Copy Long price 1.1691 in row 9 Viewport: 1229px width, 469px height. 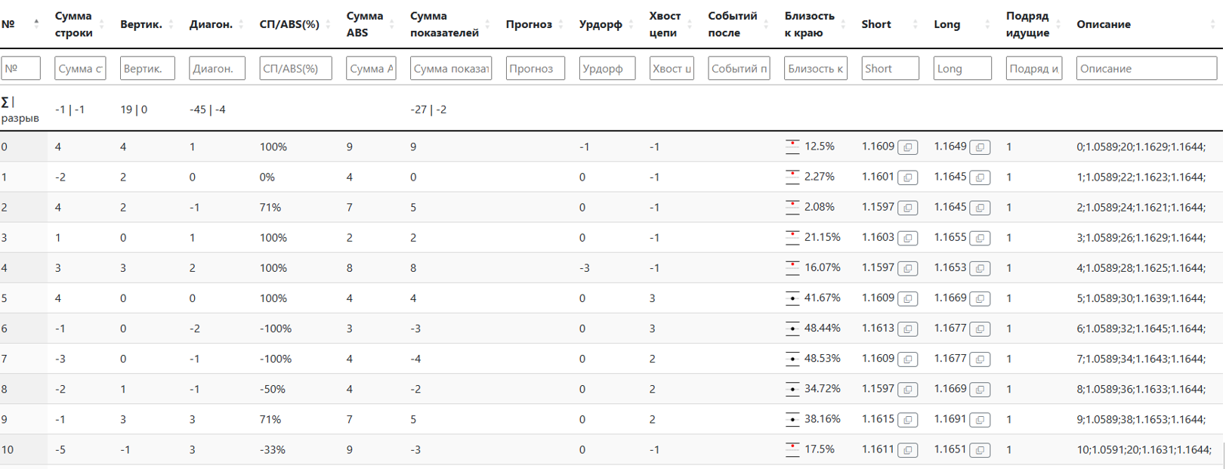point(980,419)
